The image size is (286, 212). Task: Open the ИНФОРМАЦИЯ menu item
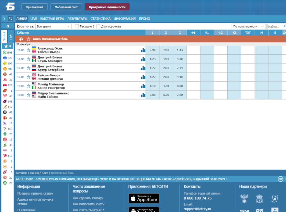(125, 19)
